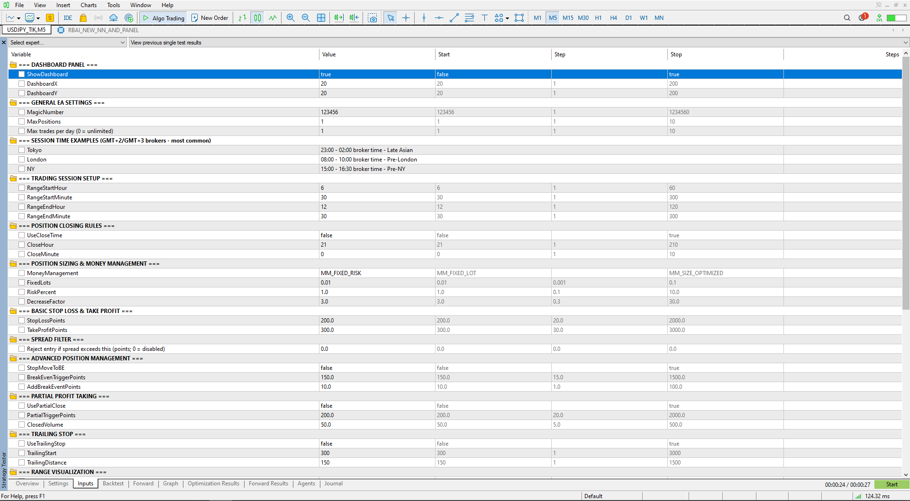Open the Charts menu
Screen dimensions: 910x501
point(89,5)
